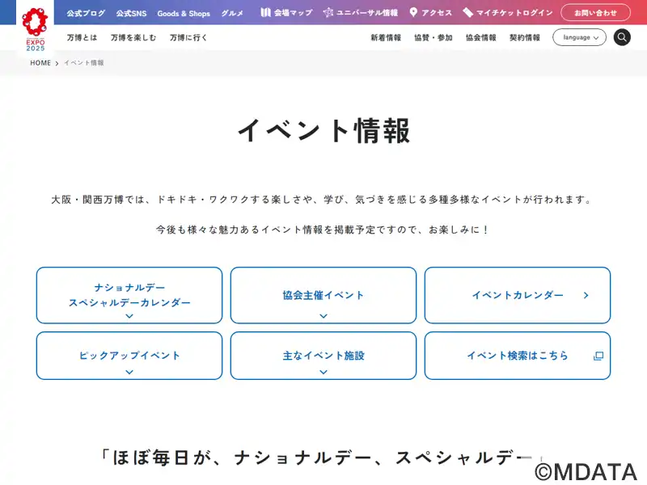Viewport: 647px width, 485px height.
Task: Open the 万博を楽しむ navigation item
Action: [133, 37]
